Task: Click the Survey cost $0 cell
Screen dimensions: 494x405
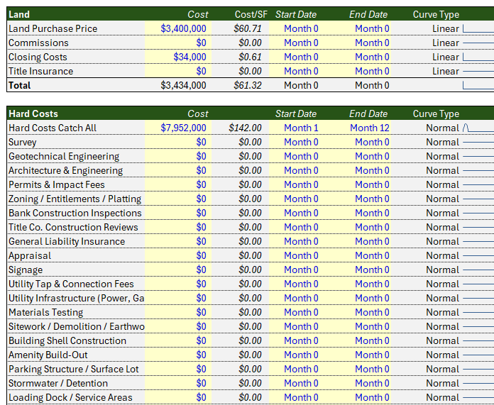Action: (x=178, y=142)
